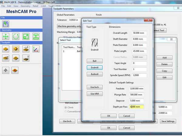
Task: Select tool row '1' in the tool list
Action: point(72,51)
